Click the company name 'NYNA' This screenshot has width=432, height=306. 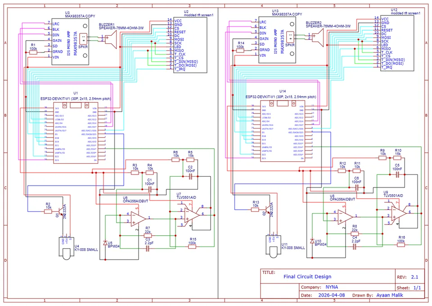click(x=332, y=287)
